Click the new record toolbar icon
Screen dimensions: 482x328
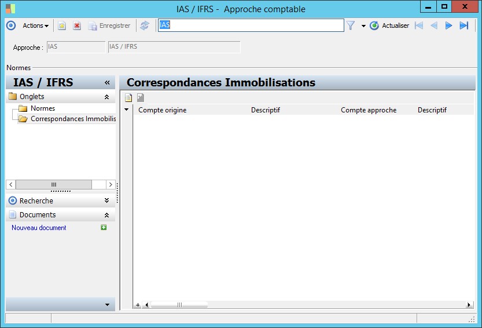click(62, 25)
